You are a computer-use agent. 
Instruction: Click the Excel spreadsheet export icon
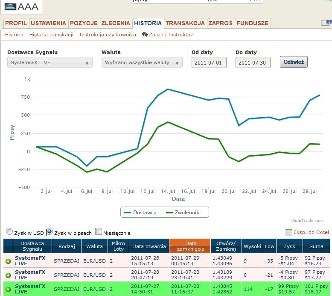[288, 232]
